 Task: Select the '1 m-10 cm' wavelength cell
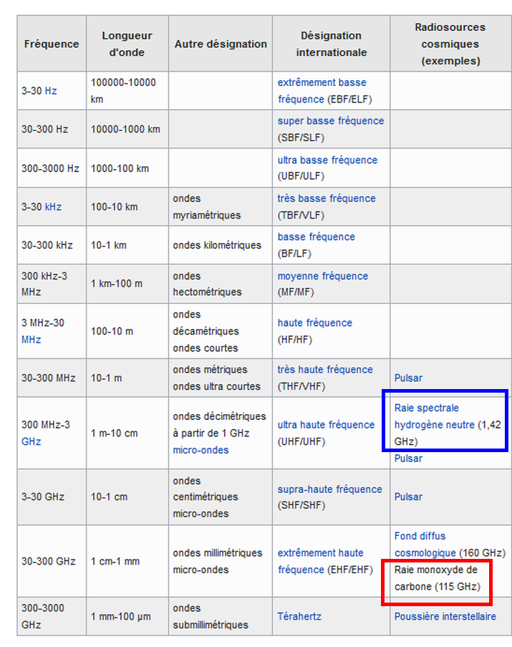pos(127,433)
